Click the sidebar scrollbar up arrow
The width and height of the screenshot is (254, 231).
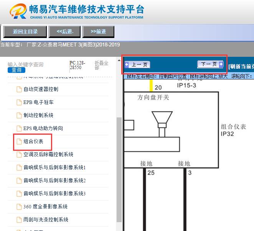(x=119, y=60)
